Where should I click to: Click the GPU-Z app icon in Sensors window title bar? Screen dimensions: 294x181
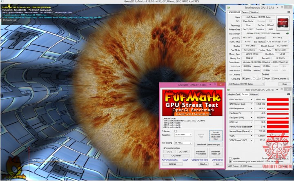pos(229,90)
